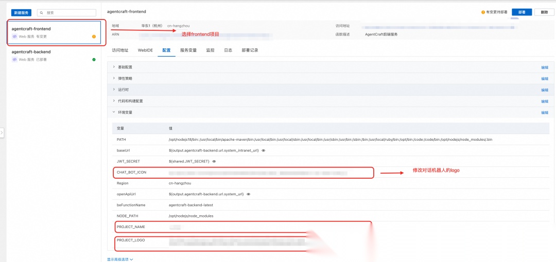The height and width of the screenshot is (262, 556).
Task: Click the 新建服务 button
Action: [x=21, y=12]
